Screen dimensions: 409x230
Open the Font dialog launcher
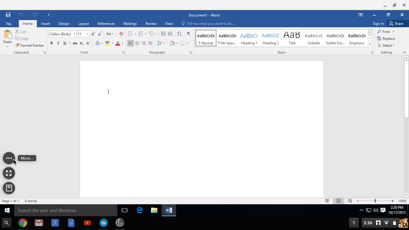point(123,52)
